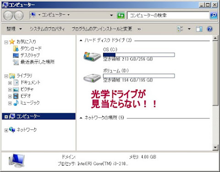This screenshot has height=172, width=220.
Task: Select 最近表示した場所 in favorites
Action: pos(38,62)
